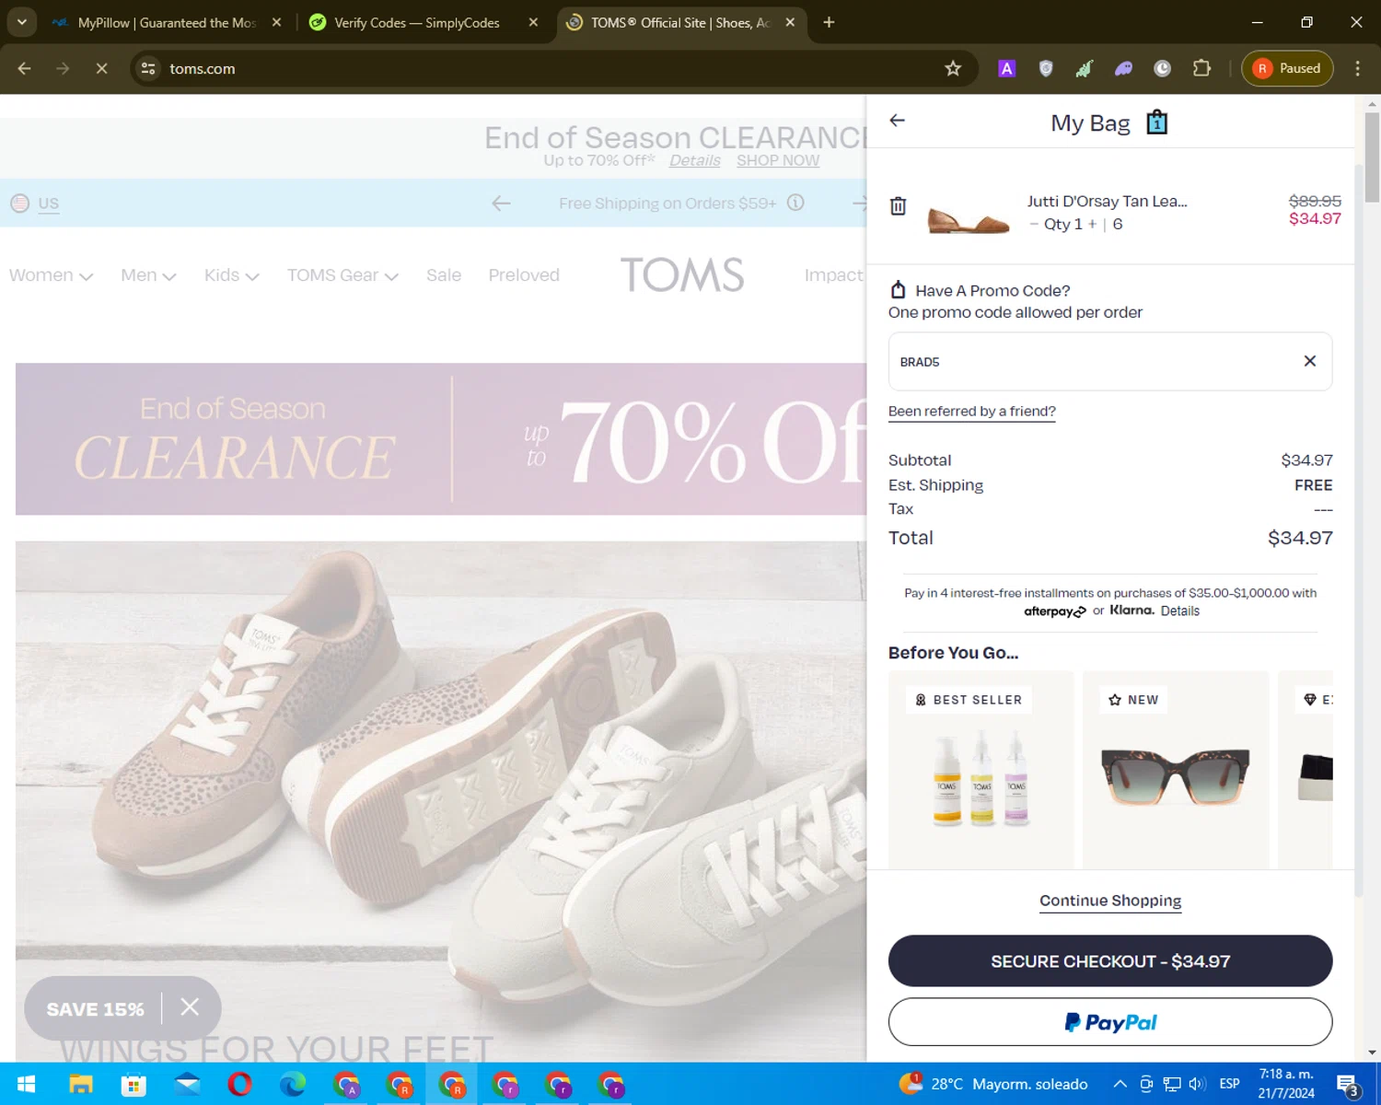View site information icon in address bar
Image resolution: width=1381 pixels, height=1105 pixels.
click(x=148, y=68)
